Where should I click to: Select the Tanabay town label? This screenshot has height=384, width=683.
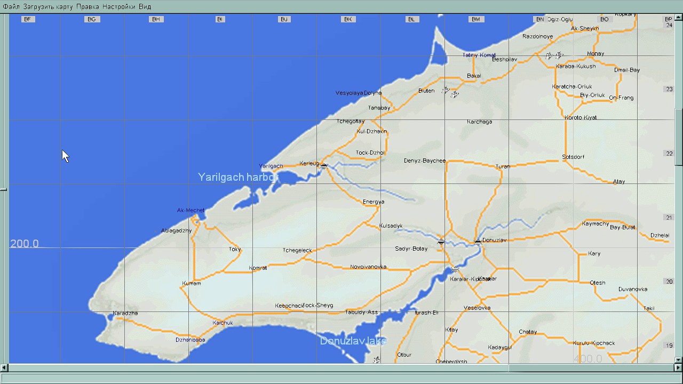379,108
